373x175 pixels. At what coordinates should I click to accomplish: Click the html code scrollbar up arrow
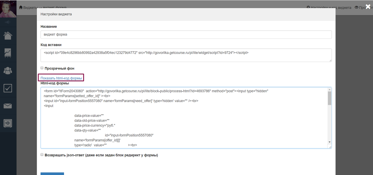[329, 90]
